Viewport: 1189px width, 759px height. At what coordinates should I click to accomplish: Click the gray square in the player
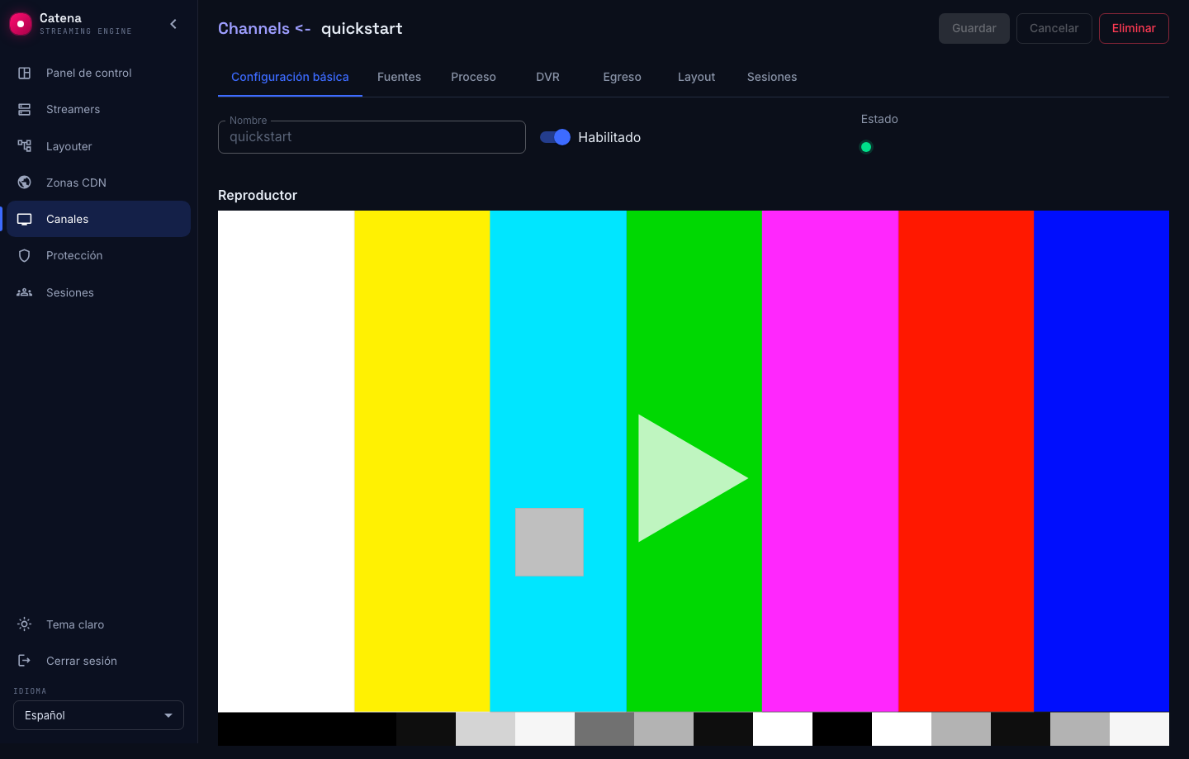point(549,542)
